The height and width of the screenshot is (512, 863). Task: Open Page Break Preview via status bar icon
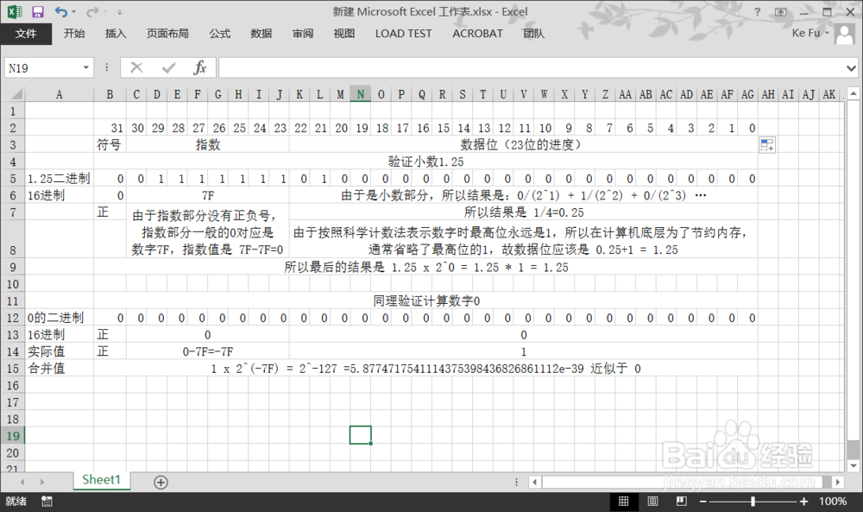point(681,501)
